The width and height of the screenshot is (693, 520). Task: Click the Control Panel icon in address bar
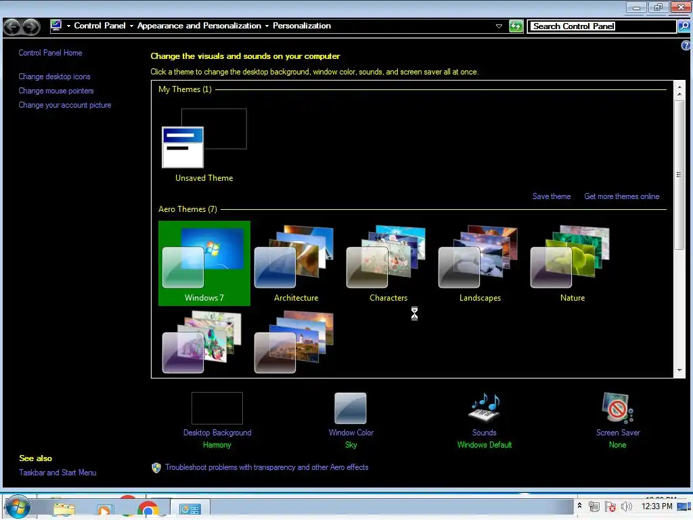[56, 26]
